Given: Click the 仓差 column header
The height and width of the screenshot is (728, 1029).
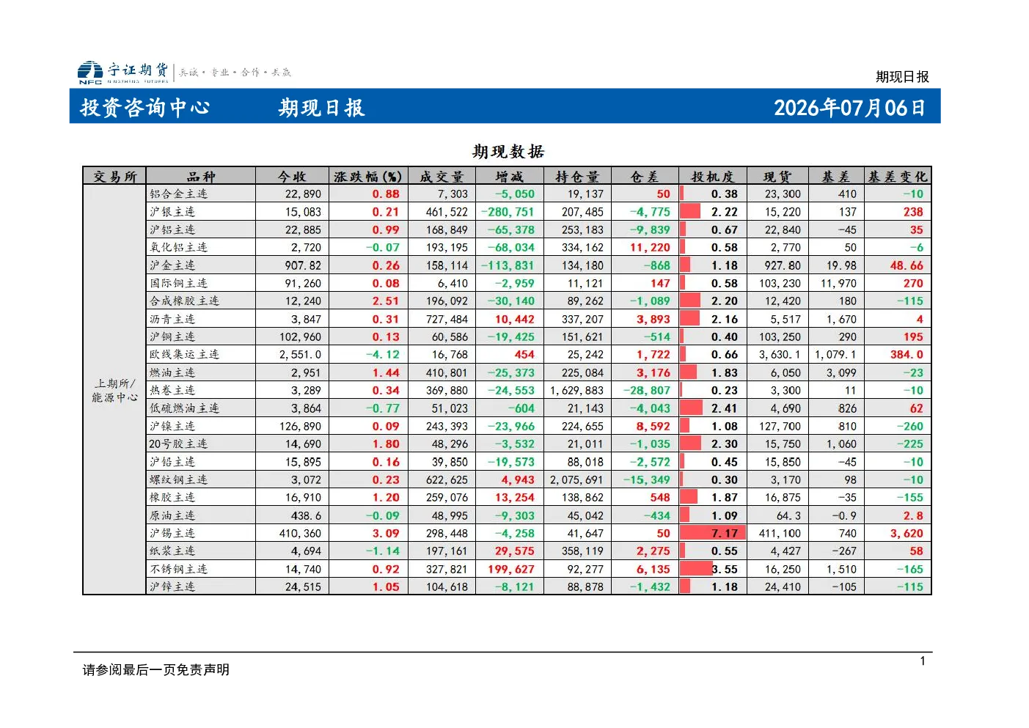Looking at the screenshot, I should 645,177.
